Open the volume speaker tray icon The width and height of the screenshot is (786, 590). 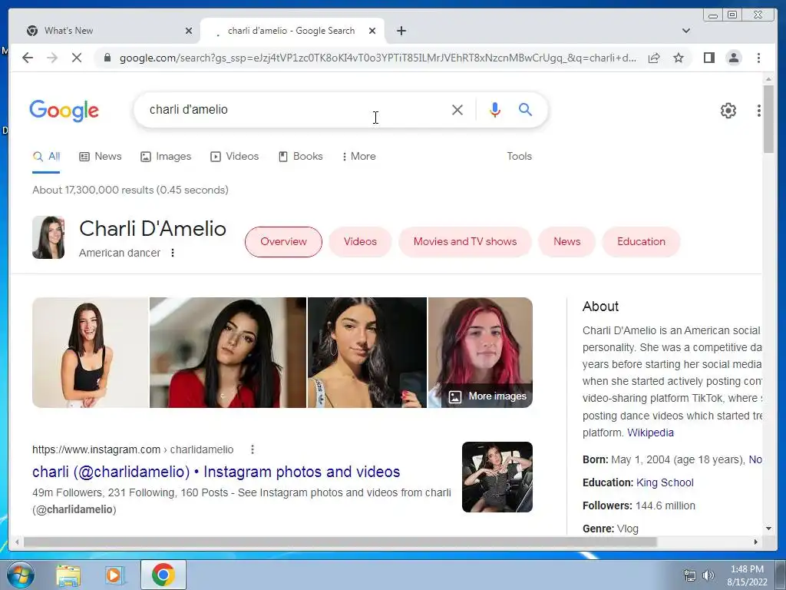[x=708, y=575]
